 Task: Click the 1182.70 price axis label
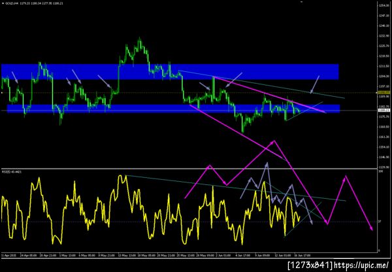tap(383, 107)
